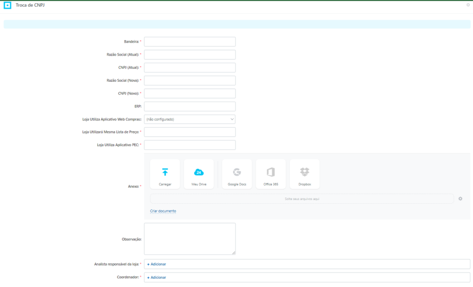
Task: Expand Loja Utiliza Aplicativo Web Compras dropdown
Action: coord(190,119)
